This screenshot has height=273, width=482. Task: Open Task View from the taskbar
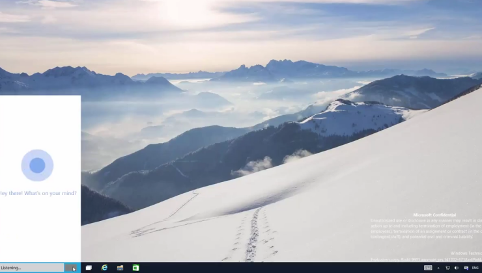point(89,268)
